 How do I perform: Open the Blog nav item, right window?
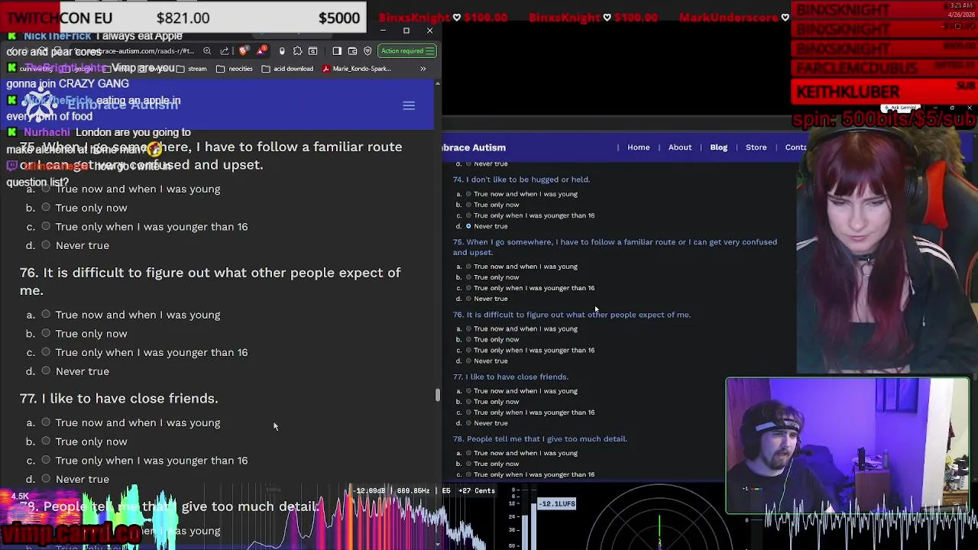click(719, 147)
